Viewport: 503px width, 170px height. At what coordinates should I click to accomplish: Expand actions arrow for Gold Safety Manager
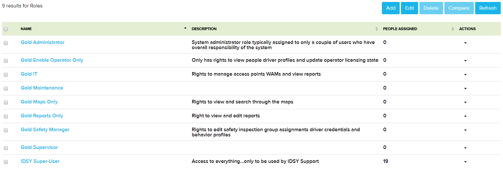tap(465, 130)
